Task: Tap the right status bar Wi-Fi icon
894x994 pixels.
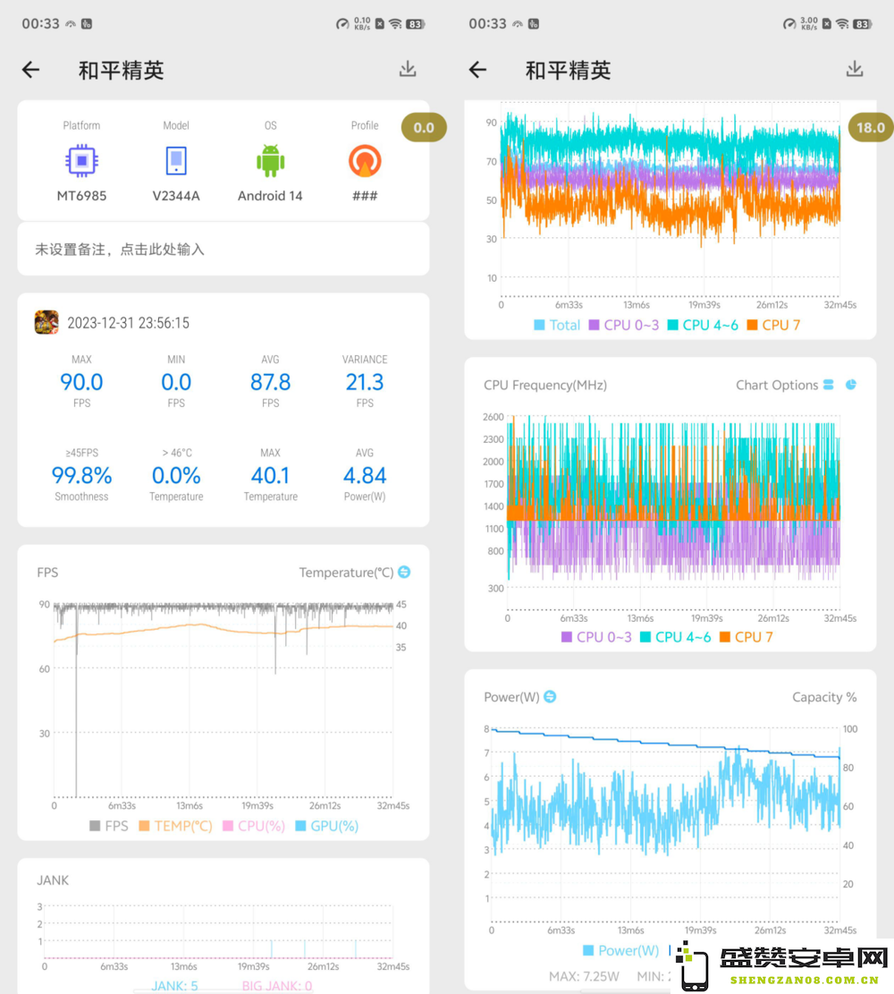Action: click(x=842, y=24)
